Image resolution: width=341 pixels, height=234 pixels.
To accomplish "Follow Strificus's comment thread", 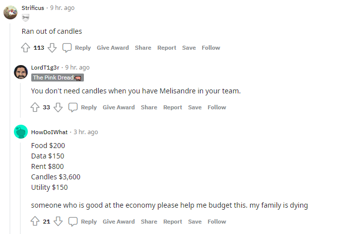I will (x=211, y=48).
